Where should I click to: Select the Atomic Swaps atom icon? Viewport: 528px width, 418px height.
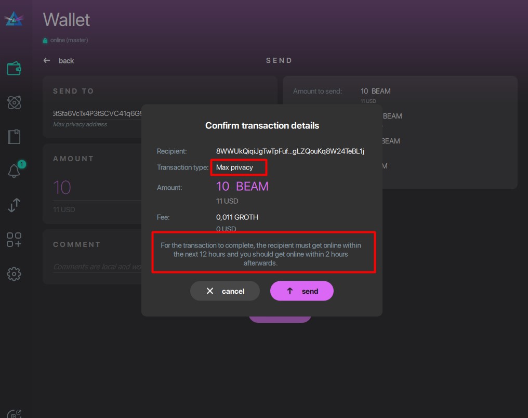tap(15, 102)
